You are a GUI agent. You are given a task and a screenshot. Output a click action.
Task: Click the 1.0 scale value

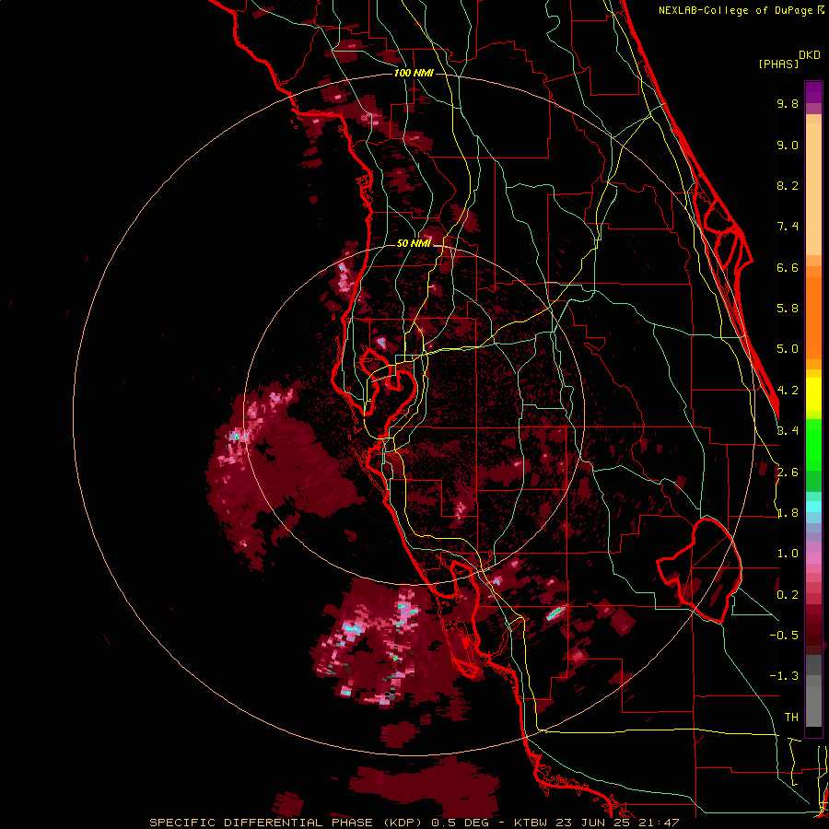tap(788, 554)
